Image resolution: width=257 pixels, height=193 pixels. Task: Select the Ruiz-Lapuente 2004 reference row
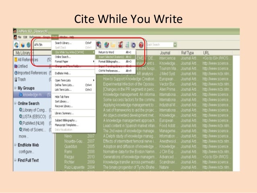pos(144,167)
